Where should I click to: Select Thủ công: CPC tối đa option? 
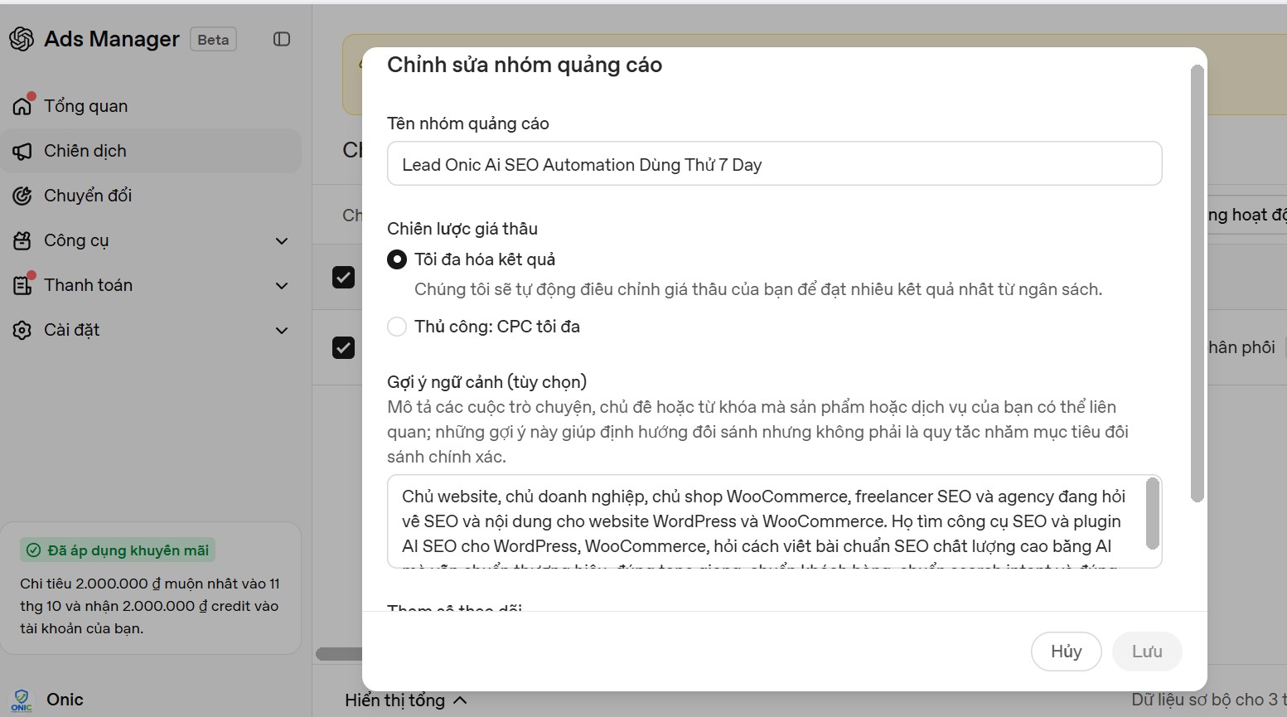tap(397, 327)
